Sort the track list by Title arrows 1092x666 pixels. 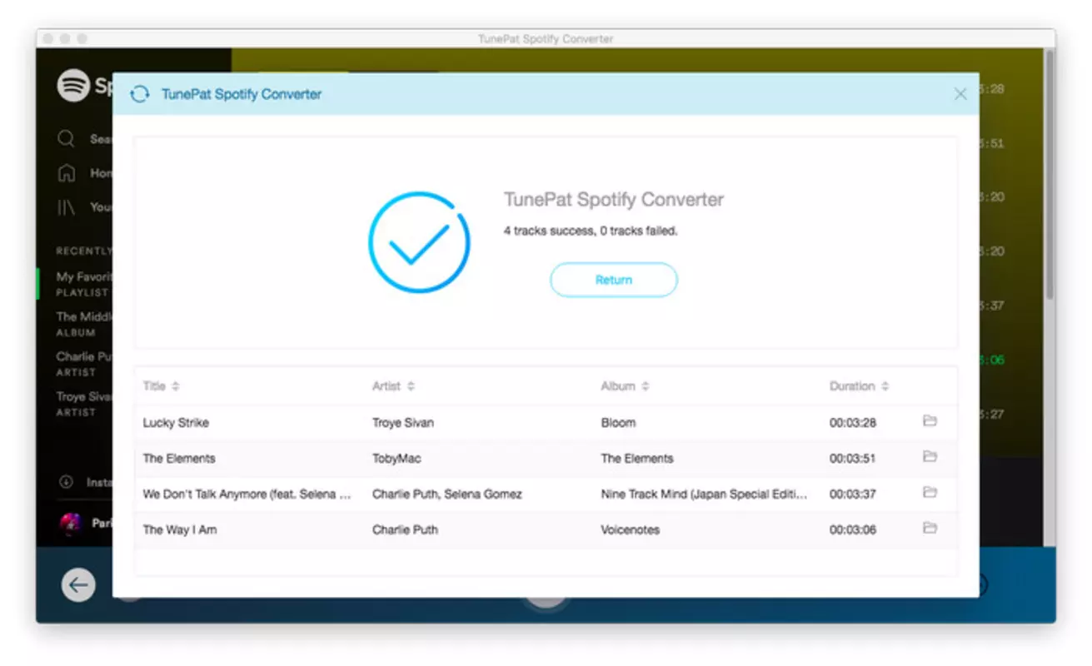coord(176,386)
